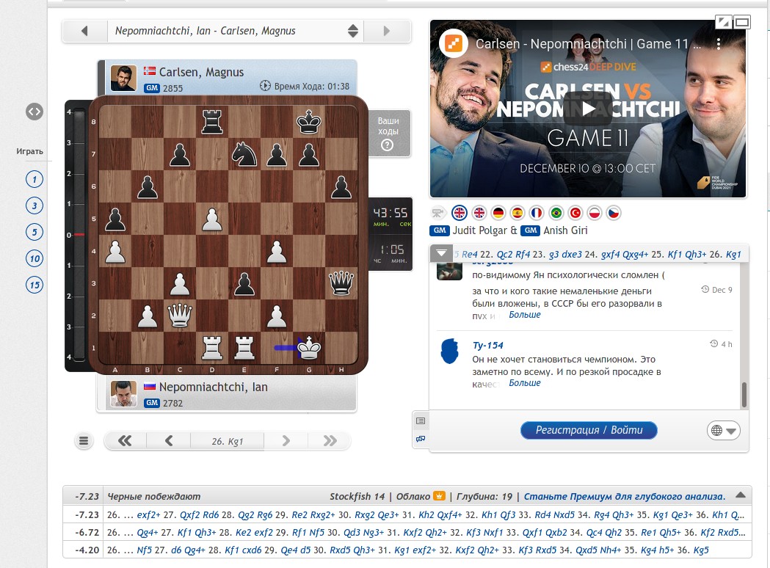Screen dimensions: 770x568
Task: Click the white king on g1
Action: click(x=309, y=348)
